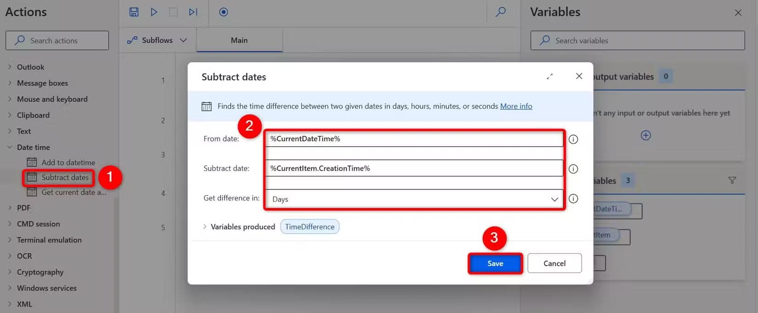This screenshot has width=758, height=313.
Task: Collapse the Date time group
Action: (10, 147)
